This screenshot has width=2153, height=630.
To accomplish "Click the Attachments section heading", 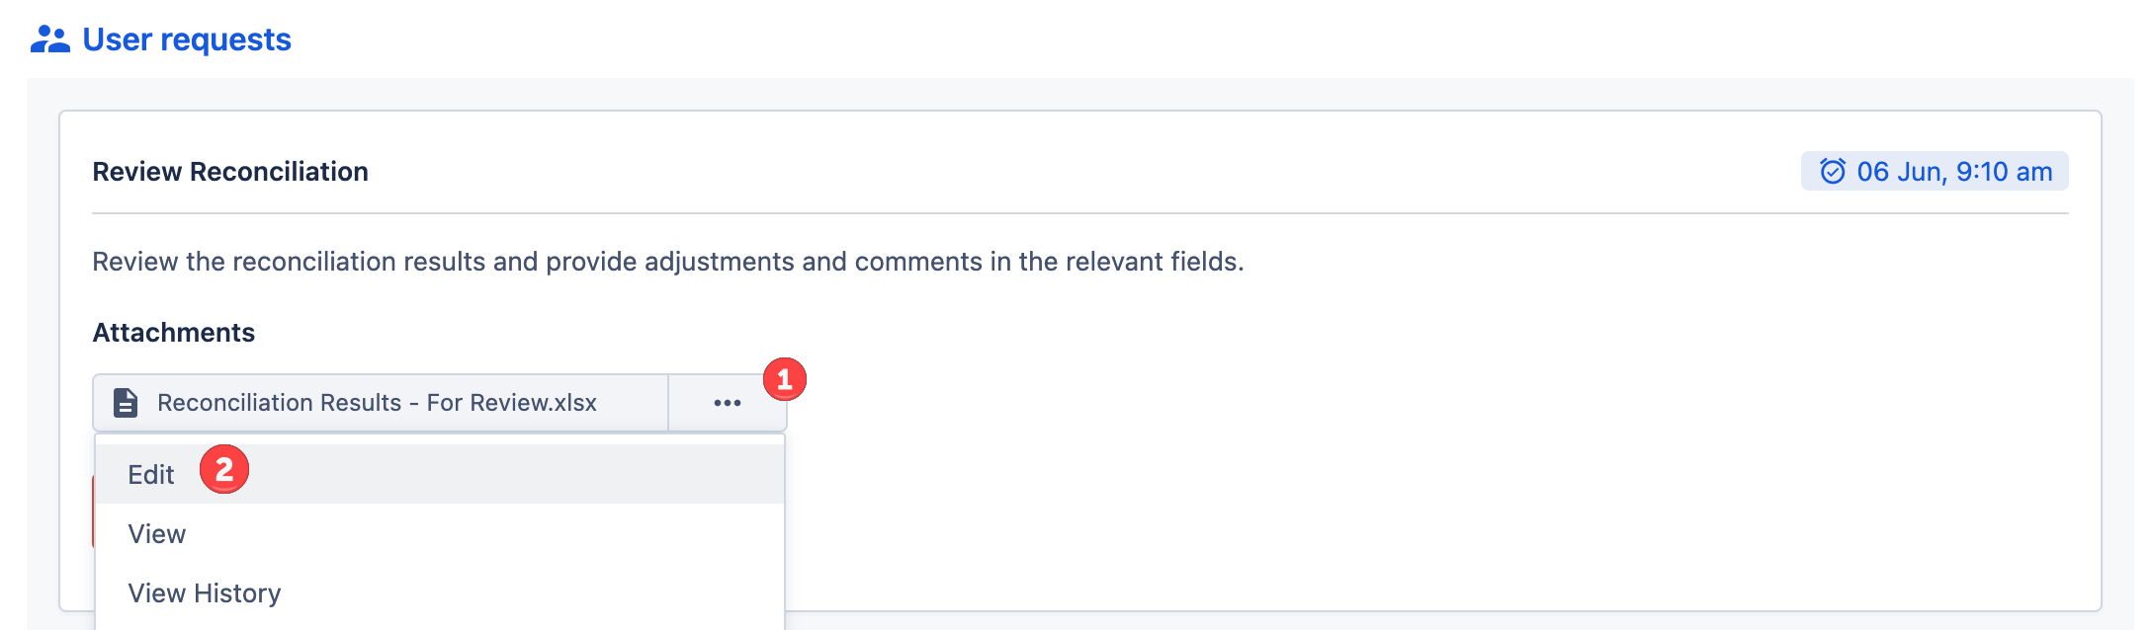I will [x=174, y=333].
